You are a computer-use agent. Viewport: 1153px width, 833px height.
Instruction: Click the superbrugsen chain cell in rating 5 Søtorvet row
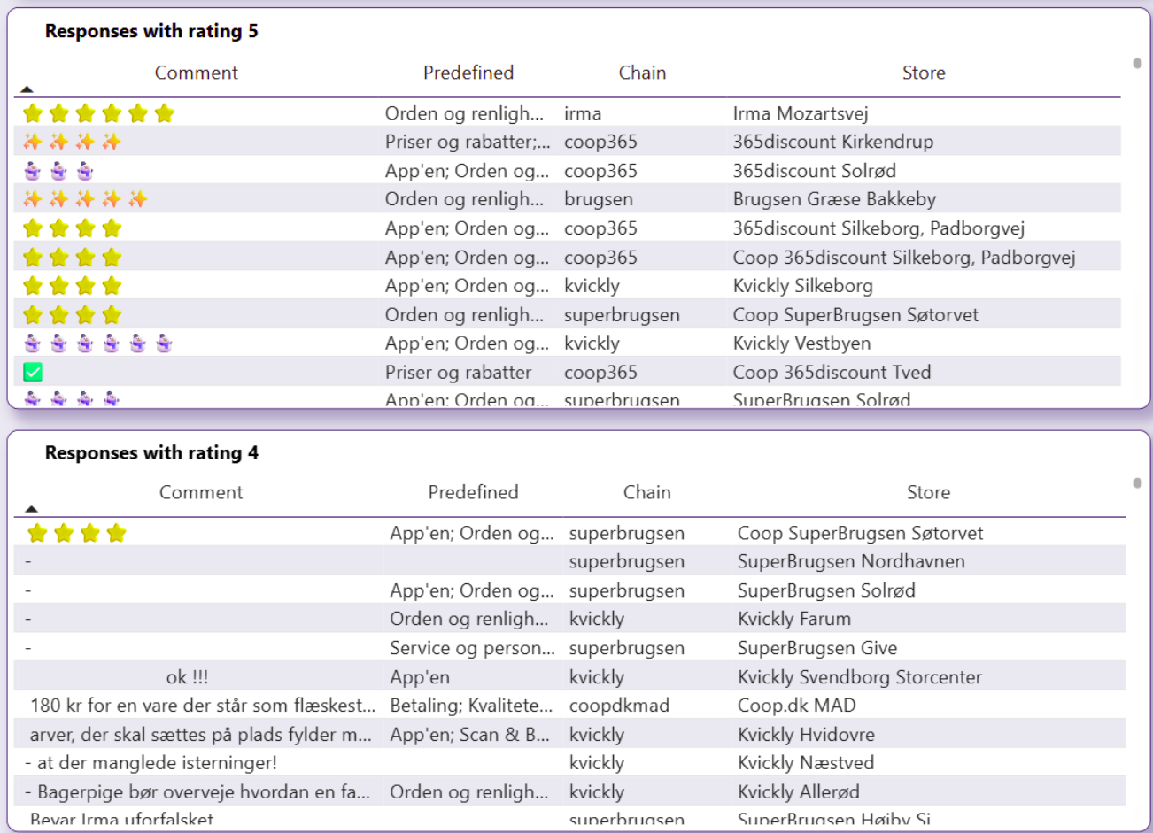tap(622, 315)
